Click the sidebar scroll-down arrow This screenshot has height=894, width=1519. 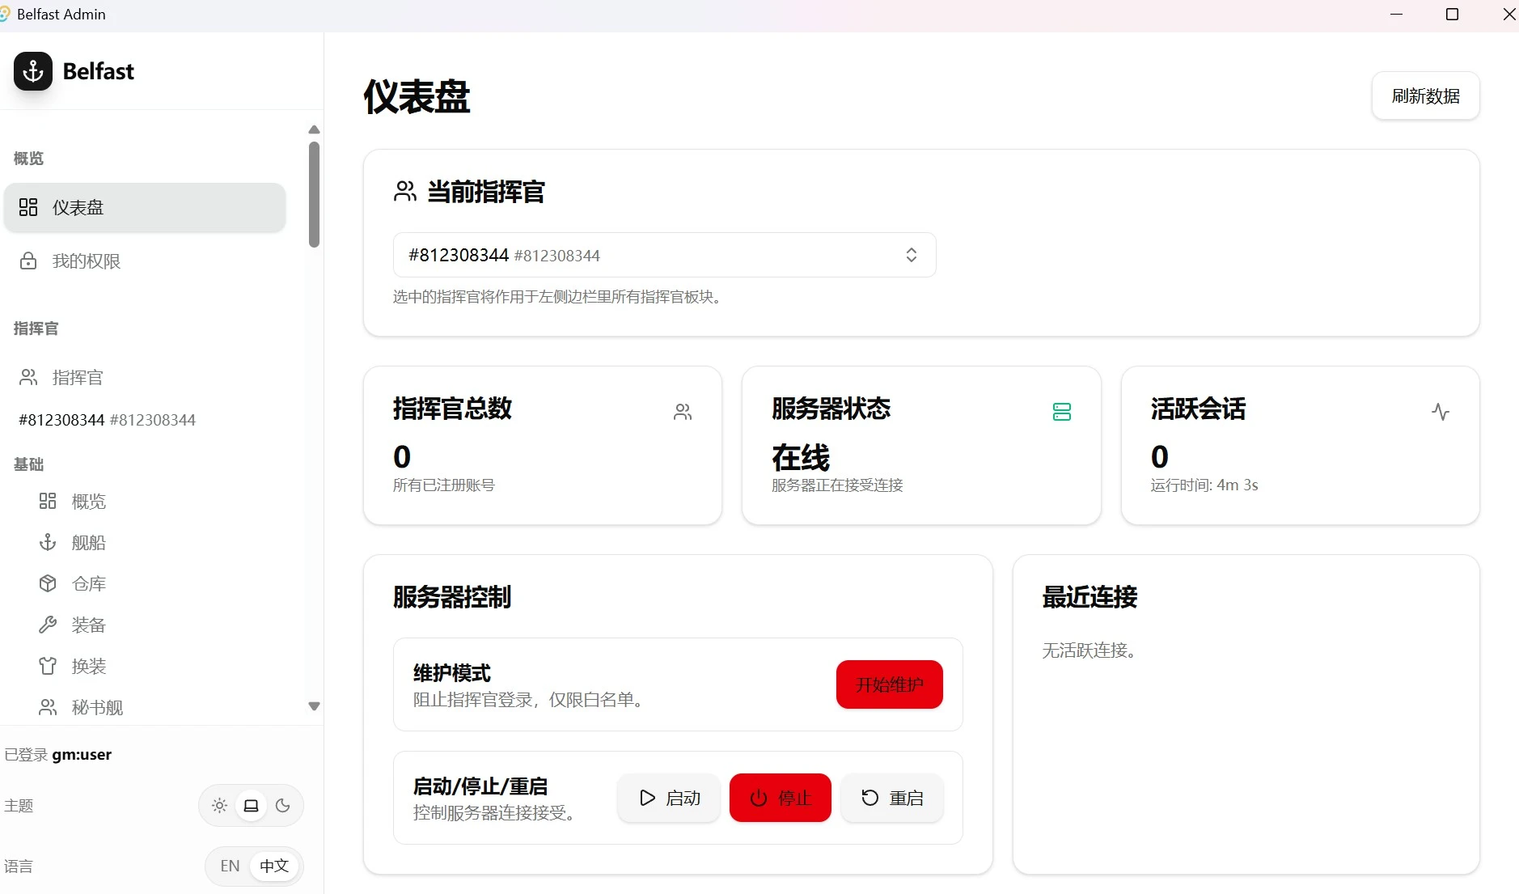tap(315, 706)
